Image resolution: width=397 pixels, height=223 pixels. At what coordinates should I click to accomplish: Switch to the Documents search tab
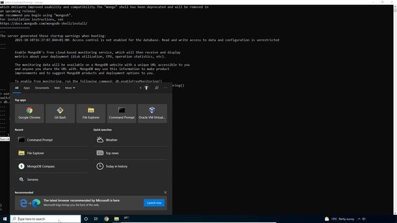click(42, 88)
